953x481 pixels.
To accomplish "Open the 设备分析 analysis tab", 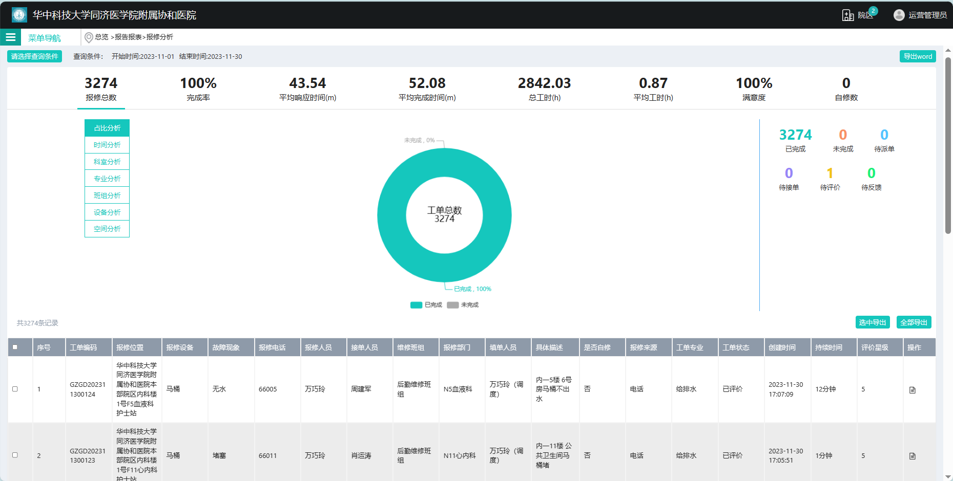I will (x=107, y=212).
